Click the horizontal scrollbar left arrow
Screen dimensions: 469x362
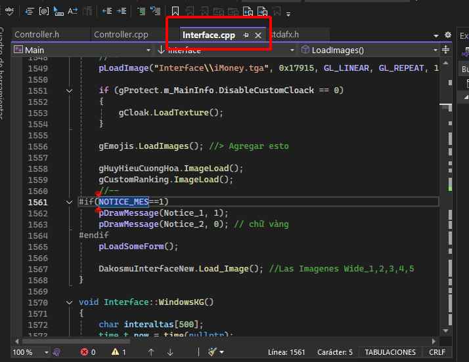17,341
